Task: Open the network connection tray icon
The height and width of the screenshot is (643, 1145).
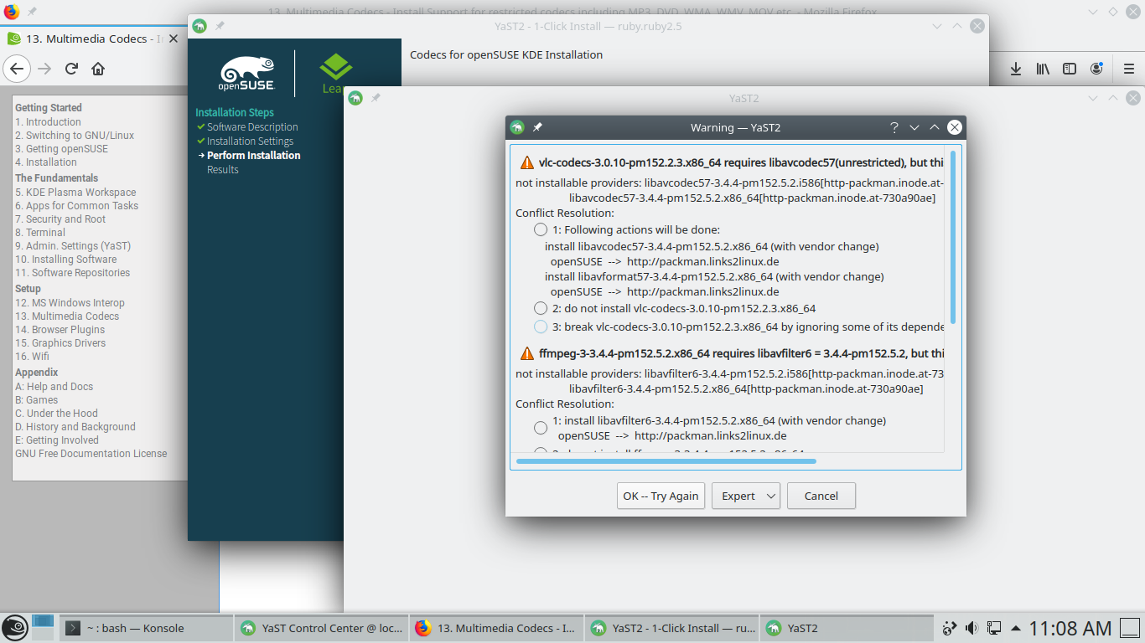Action: tap(994, 628)
